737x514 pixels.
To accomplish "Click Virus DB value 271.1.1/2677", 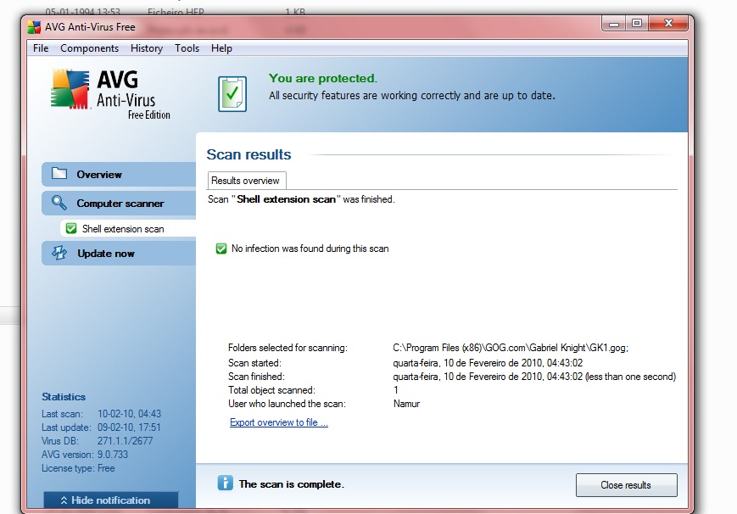I will point(125,441).
